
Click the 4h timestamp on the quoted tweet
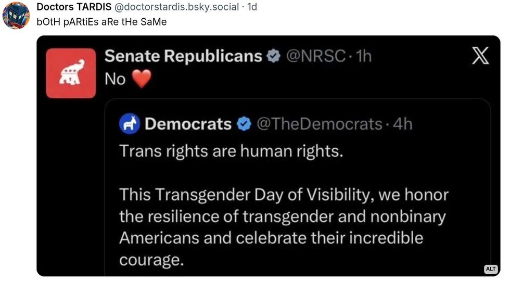pos(402,124)
